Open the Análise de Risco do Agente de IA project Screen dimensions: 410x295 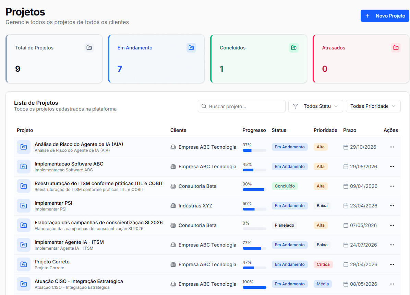(x=79, y=144)
